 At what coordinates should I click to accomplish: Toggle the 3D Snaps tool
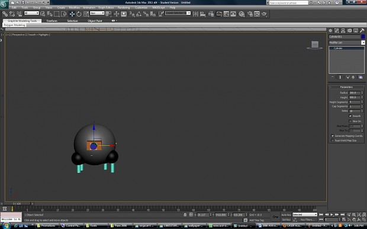(x=132, y=14)
